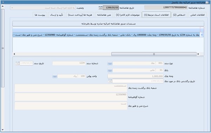The height and width of the screenshot is (133, 211).
Task: Show the پیوست ها tab
Action: (40, 15)
